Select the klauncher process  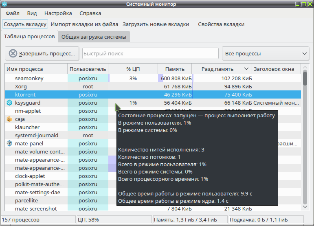[27, 127]
